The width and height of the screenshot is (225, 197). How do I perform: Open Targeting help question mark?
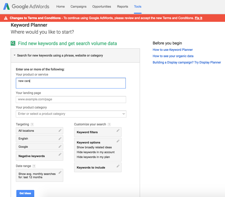tap(32, 125)
